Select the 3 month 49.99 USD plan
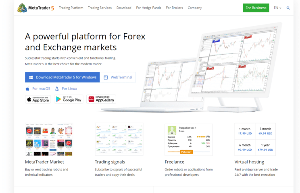The image size is (300, 193). point(265,131)
